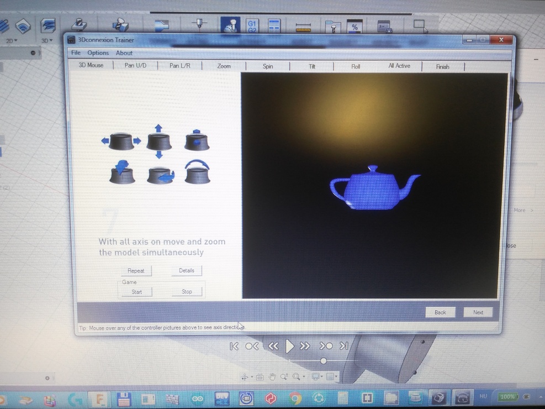Click the ruler measure icon in Fusion toolbar
Screen dimensions: 545x409
tap(303, 28)
